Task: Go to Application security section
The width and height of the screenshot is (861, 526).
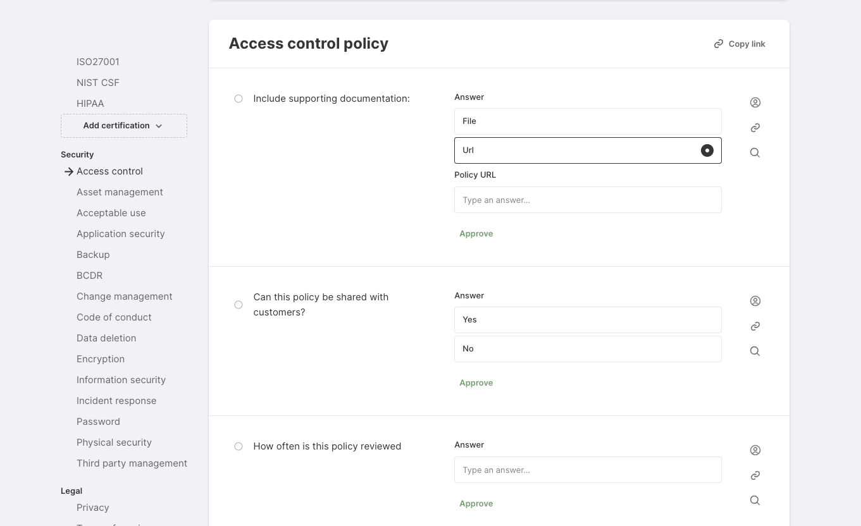Action: point(121,234)
